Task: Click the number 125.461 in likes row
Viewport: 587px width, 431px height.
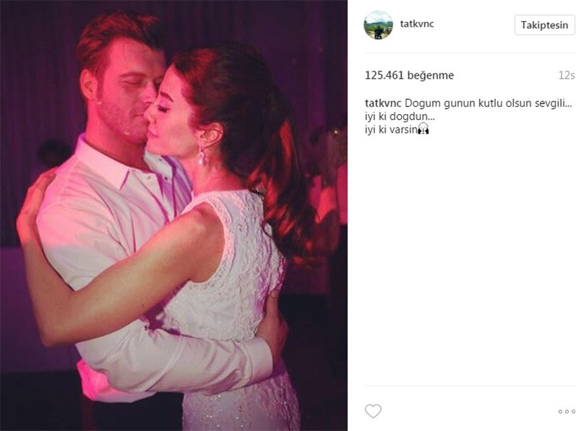Action: click(384, 75)
